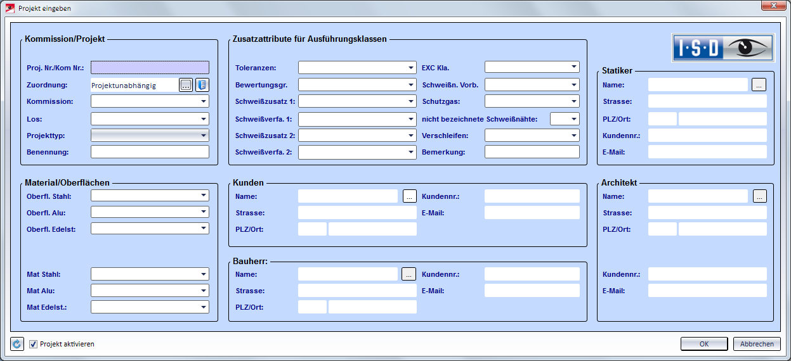Expand the Mat Edelst. dropdown

(204, 307)
